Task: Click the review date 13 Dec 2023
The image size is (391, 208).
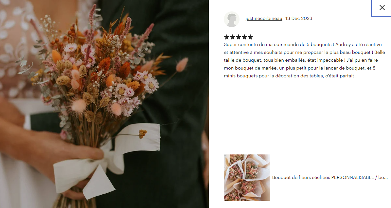Action: [x=299, y=18]
